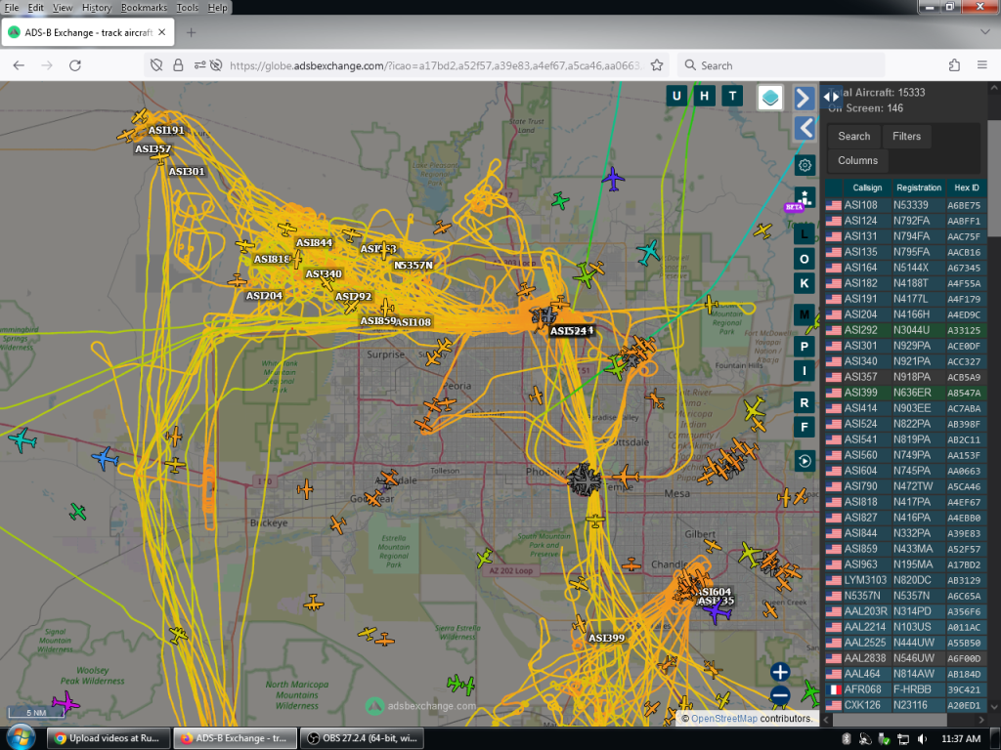The width and height of the screenshot is (1001, 750).
Task: Toggle the K map button
Action: coord(805,283)
